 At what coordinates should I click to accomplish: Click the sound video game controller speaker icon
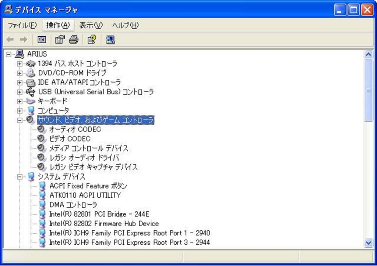coord(31,120)
